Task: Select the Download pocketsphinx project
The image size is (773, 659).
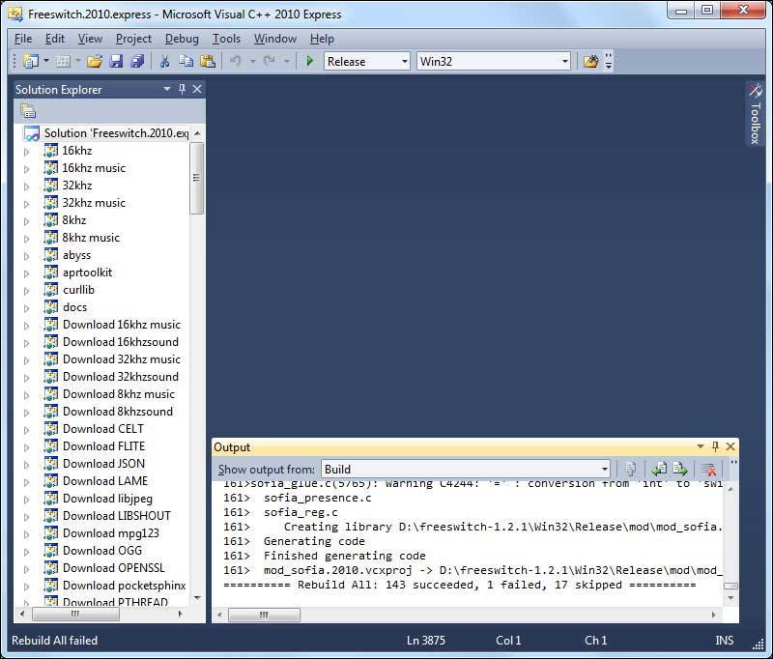Action: [125, 585]
